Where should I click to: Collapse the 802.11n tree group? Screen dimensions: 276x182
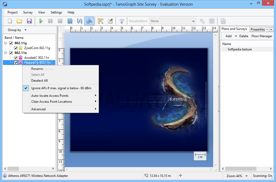6,53
